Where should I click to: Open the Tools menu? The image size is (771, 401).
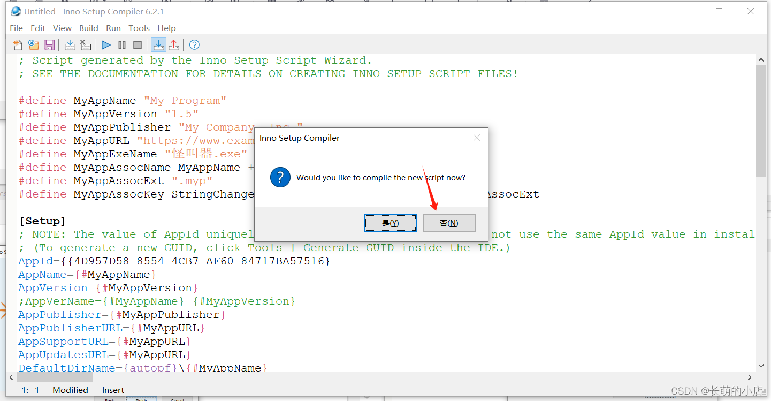click(139, 28)
